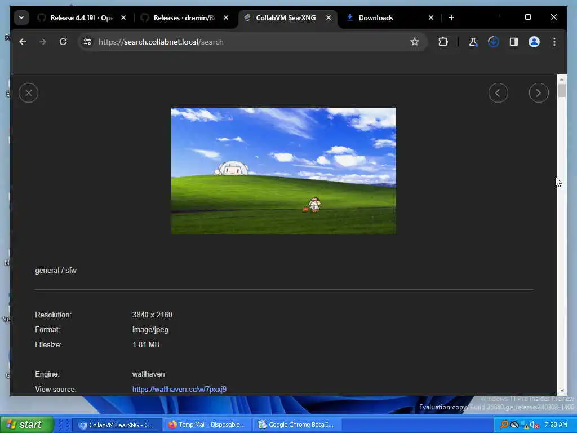The image size is (577, 433).
Task: Go back to the previous page
Action: click(x=23, y=42)
